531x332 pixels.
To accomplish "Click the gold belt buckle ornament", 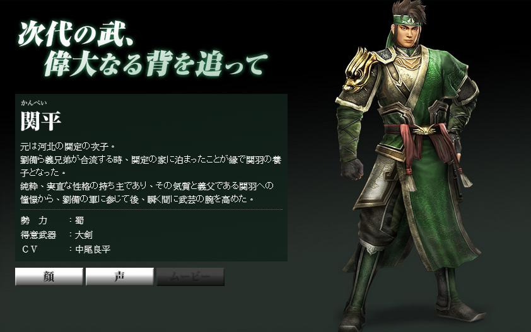I will point(423,129).
